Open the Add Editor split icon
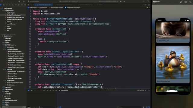This screenshot has width=193, height=108. coord(146,5)
